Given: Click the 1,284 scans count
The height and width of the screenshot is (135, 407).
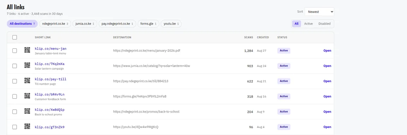Looking at the screenshot, I should 248,51.
